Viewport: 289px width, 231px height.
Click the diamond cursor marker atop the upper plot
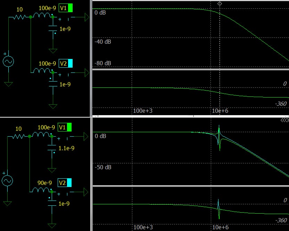point(220,4)
